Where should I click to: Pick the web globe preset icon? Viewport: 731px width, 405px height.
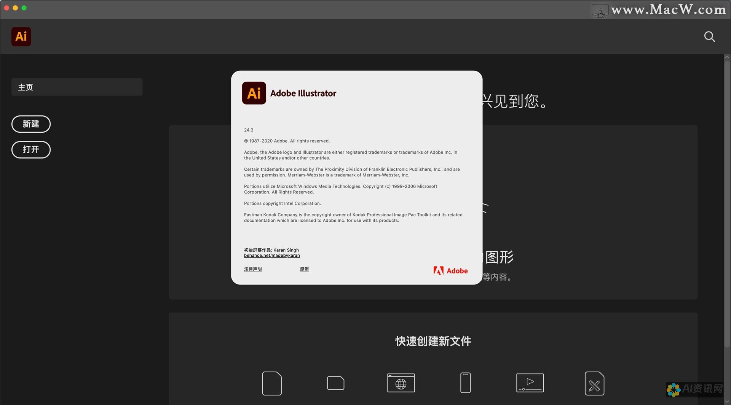(x=401, y=383)
